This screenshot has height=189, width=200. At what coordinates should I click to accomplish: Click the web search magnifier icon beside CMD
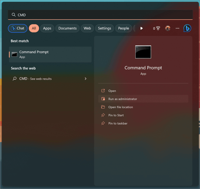click(x=15, y=79)
